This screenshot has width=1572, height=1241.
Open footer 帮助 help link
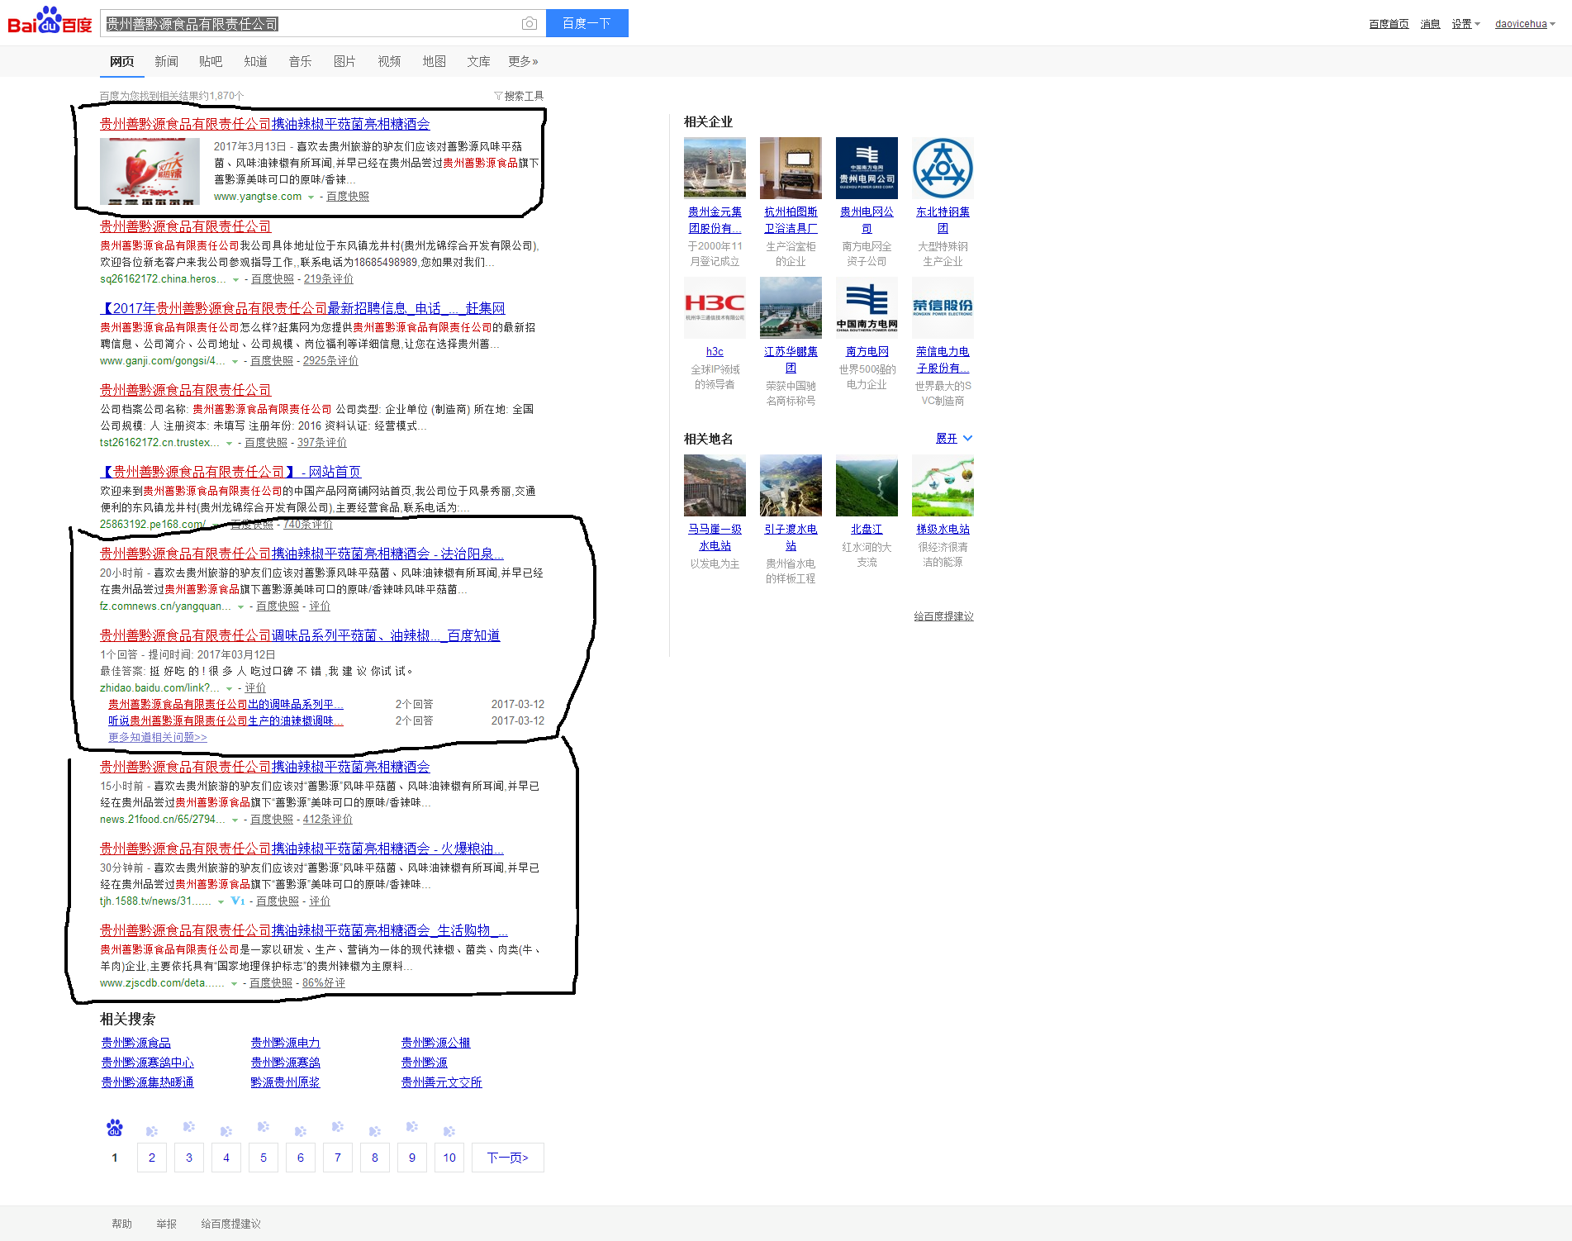pos(121,1224)
